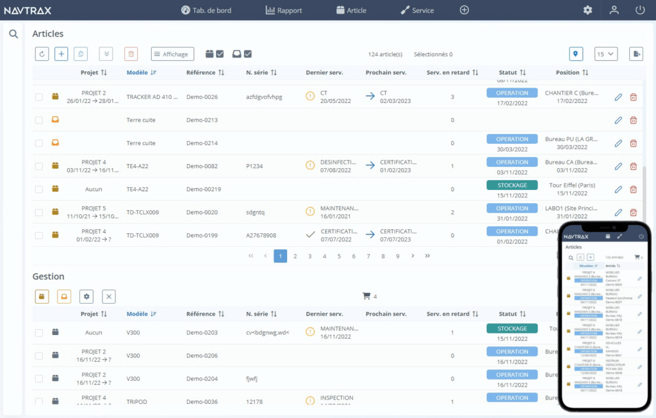The height and width of the screenshot is (418, 656).
Task: Open page 5 of the articles pagination
Action: 338,256
